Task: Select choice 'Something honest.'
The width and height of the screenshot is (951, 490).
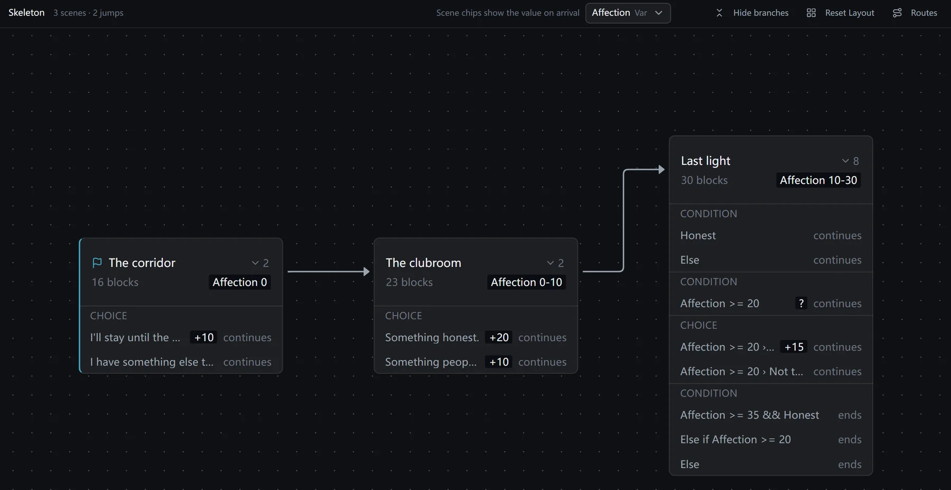Action: pos(475,337)
